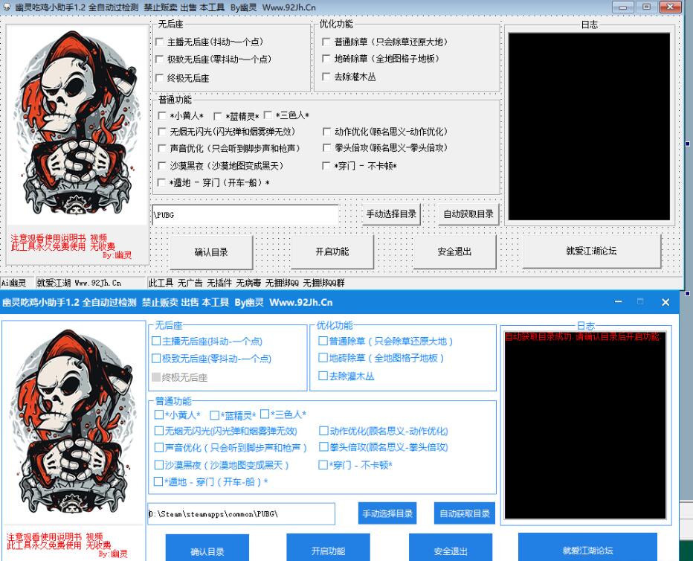This screenshot has width=693, height=561.
Task: Enable 普通除草 in the gray designer window
Action: pos(326,42)
